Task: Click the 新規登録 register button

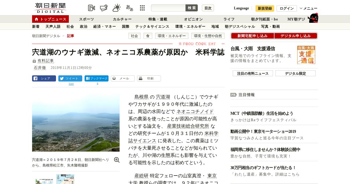Action: [265, 8]
